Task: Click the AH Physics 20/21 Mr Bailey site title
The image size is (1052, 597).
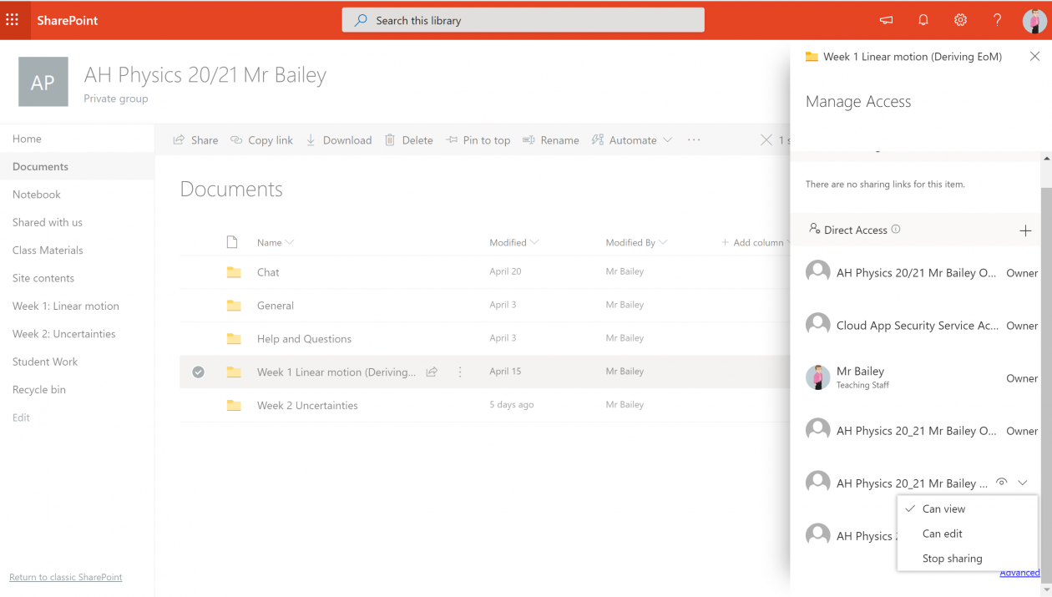Action: click(205, 75)
